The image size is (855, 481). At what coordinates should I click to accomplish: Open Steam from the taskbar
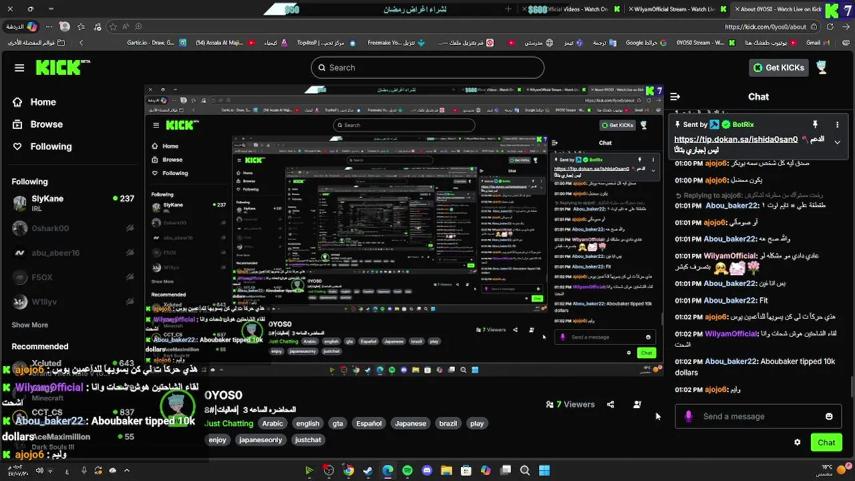(368, 470)
